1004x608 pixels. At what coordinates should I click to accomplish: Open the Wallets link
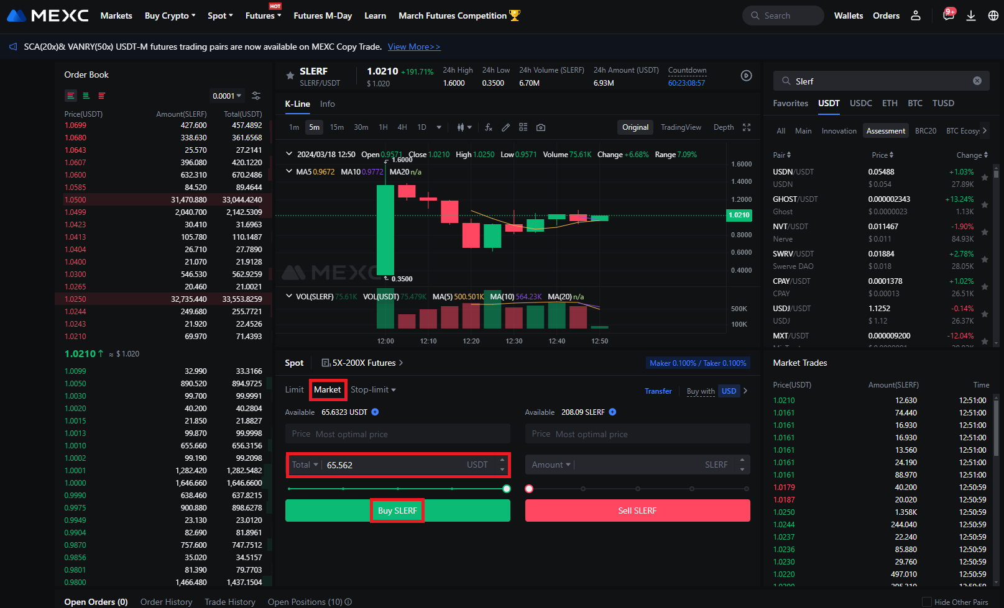click(x=849, y=16)
